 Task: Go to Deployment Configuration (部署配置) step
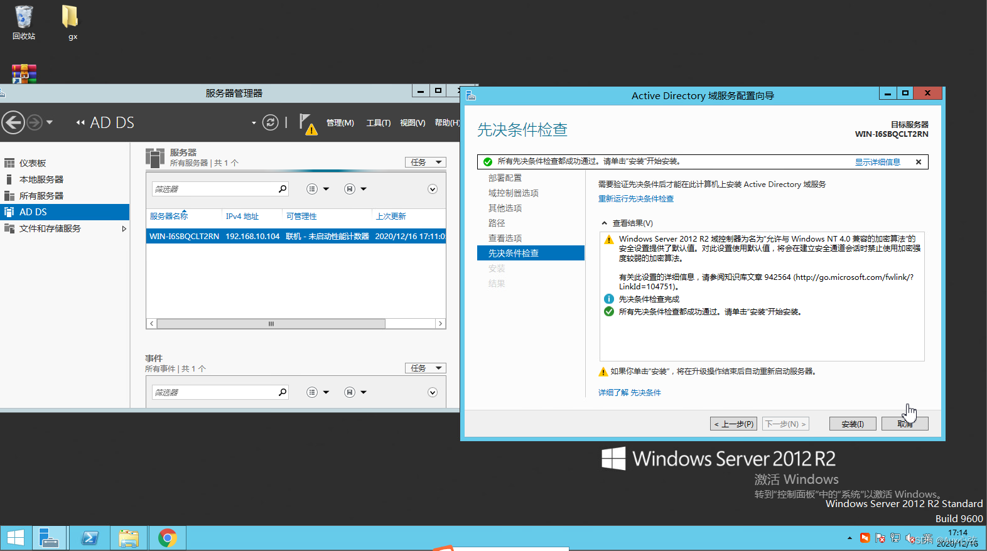(x=505, y=178)
